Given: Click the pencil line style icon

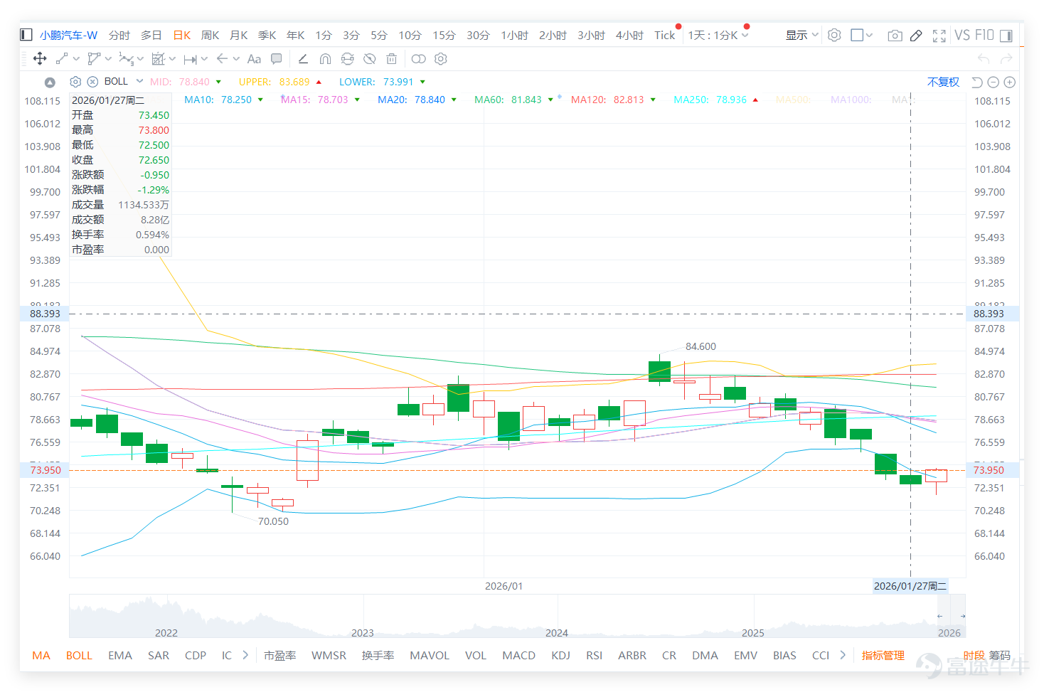Looking at the screenshot, I should (x=303, y=59).
